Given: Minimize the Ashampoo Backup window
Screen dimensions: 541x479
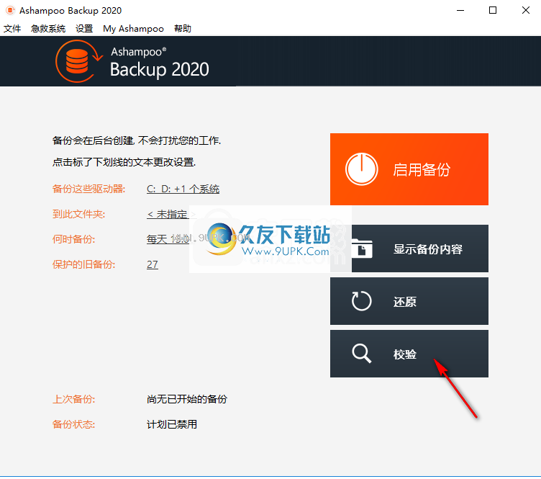Looking at the screenshot, I should coord(460,10).
